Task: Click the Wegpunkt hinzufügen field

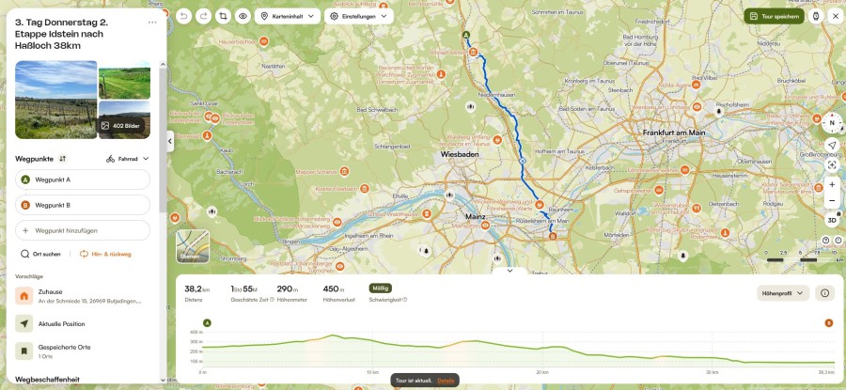Action: [83, 230]
